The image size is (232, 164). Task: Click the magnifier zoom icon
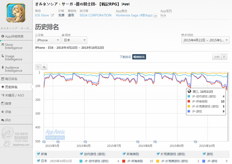[44, 67]
